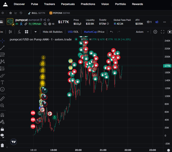This screenshot has width=172, height=152.
Task: Toggle USD/SOL currency display
Action: [x=73, y=32]
